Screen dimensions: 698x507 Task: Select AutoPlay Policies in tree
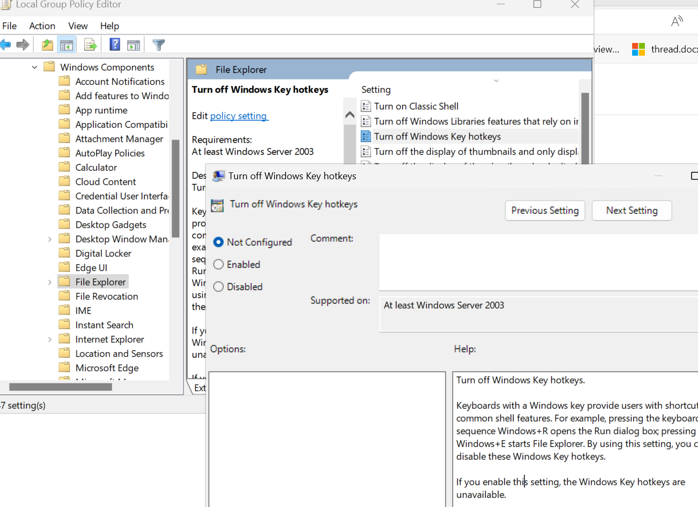[x=110, y=153]
